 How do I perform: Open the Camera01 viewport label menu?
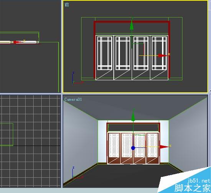point(73,99)
